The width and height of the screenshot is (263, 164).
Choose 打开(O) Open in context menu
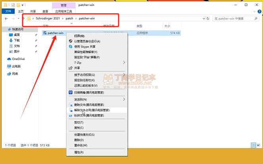(97, 36)
